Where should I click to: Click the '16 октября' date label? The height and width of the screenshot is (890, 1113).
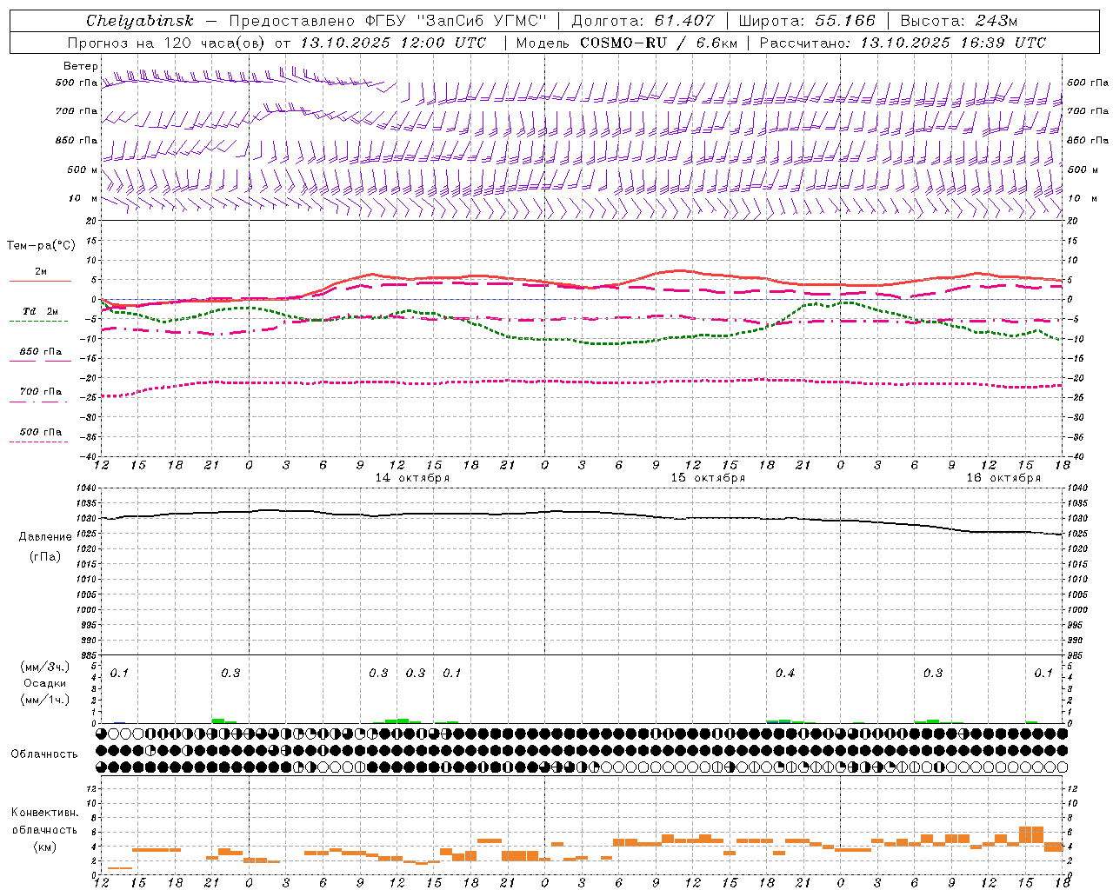click(x=1003, y=478)
